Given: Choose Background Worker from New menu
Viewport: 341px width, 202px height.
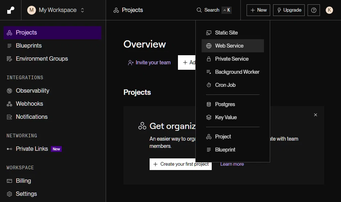Looking at the screenshot, I should [233, 72].
